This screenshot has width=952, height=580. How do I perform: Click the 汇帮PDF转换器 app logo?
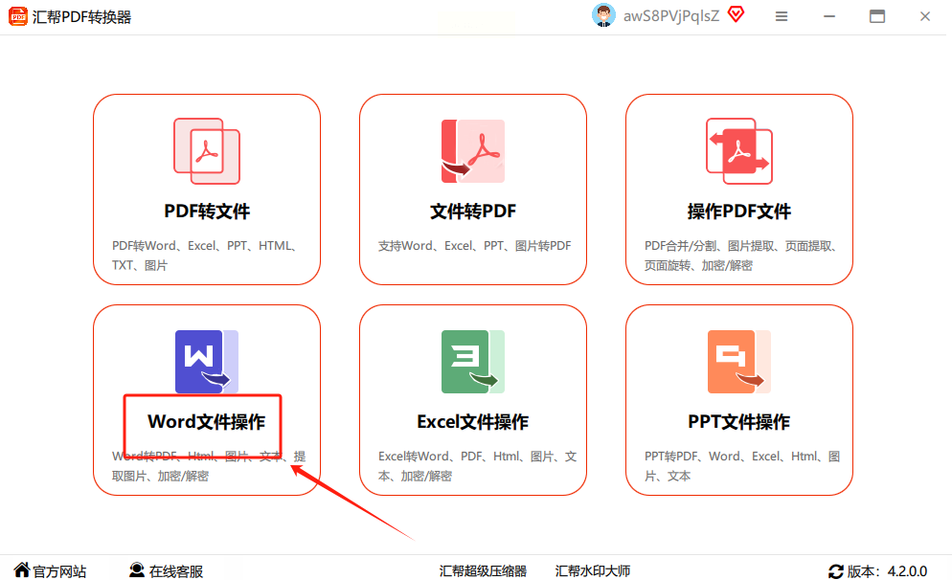17,16
